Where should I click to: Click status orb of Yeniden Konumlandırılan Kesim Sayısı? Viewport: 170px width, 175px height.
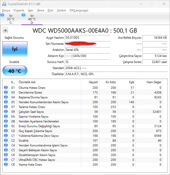[x=6, y=102]
